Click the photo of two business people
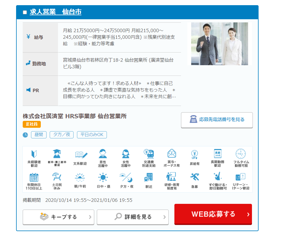 tap(219, 44)
